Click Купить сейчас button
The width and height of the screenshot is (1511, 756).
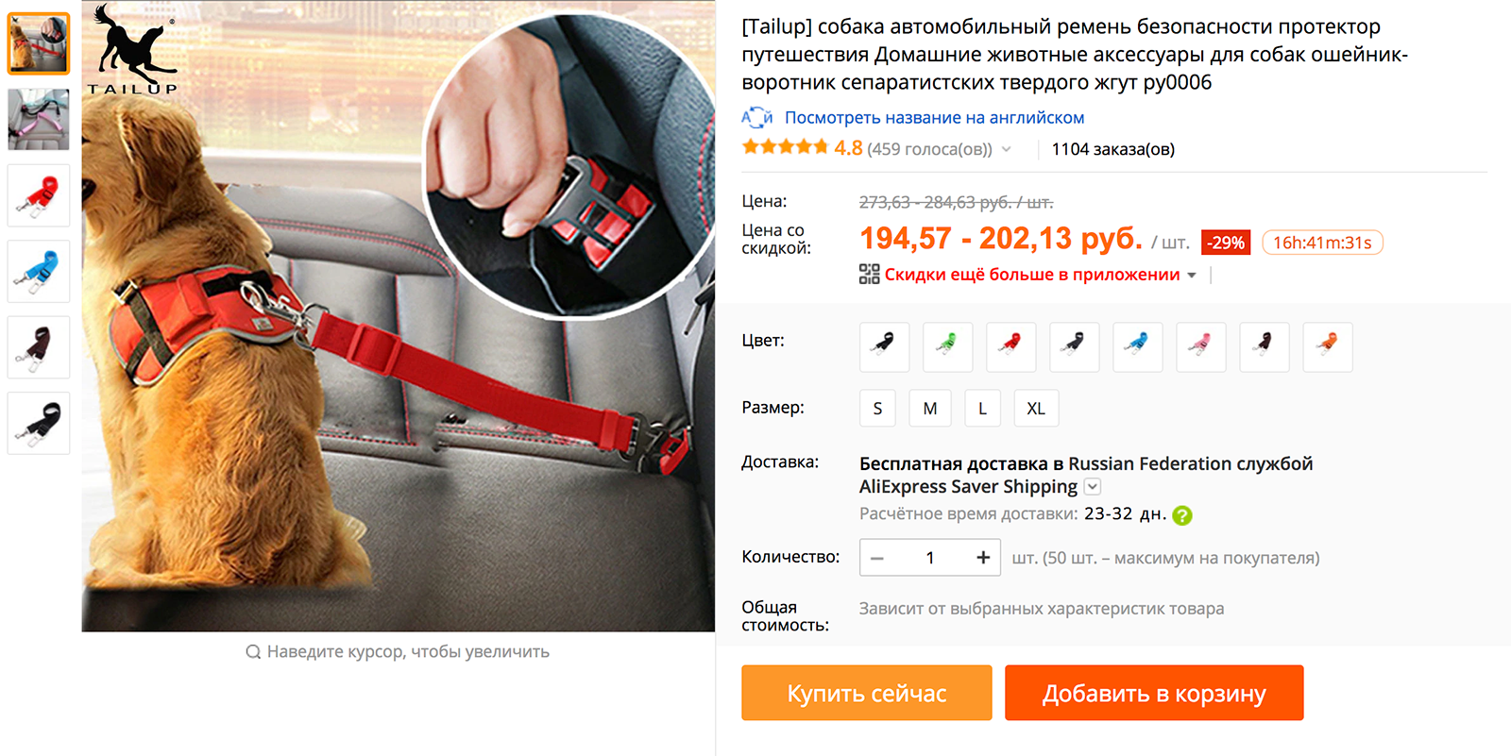coord(867,693)
